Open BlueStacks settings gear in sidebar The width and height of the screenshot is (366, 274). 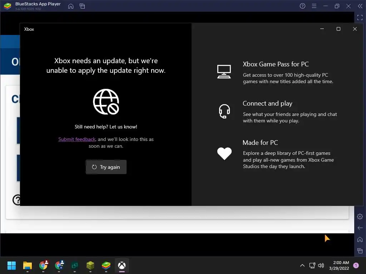pos(360,217)
